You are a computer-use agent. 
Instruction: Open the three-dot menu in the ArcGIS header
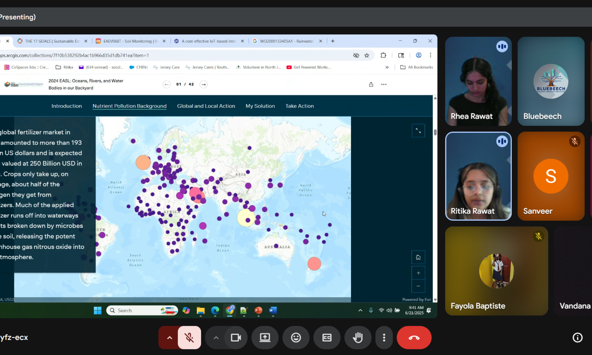384,84
